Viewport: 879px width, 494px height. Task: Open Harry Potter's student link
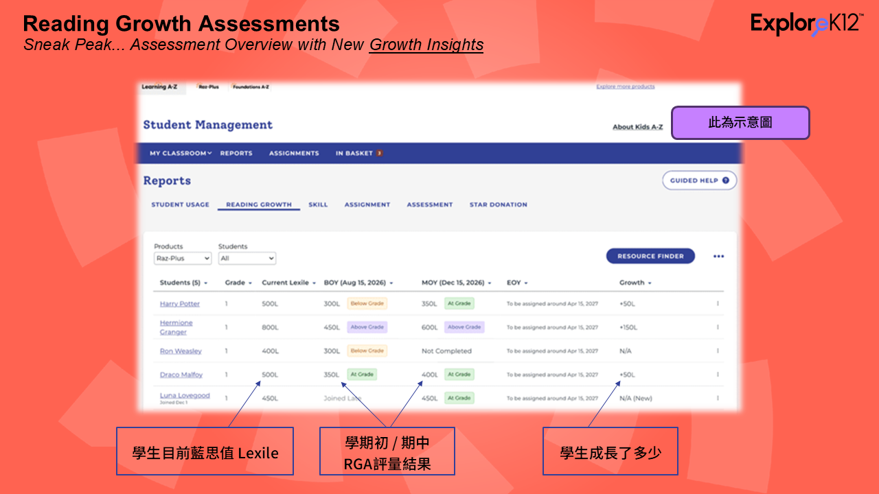coord(180,303)
